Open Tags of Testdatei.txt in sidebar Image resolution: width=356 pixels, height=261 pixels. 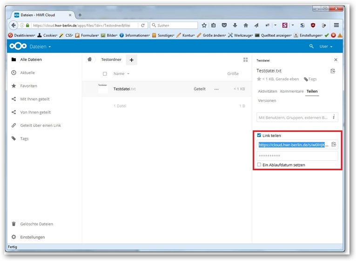coord(310,79)
